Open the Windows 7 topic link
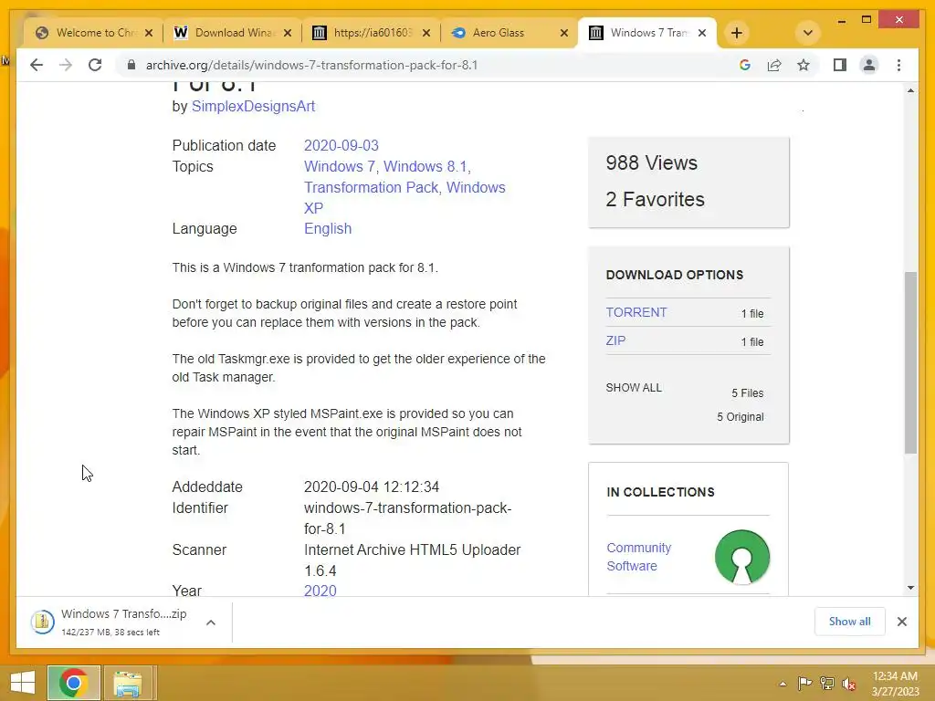Viewport: 935px width, 701px height. coord(340,166)
